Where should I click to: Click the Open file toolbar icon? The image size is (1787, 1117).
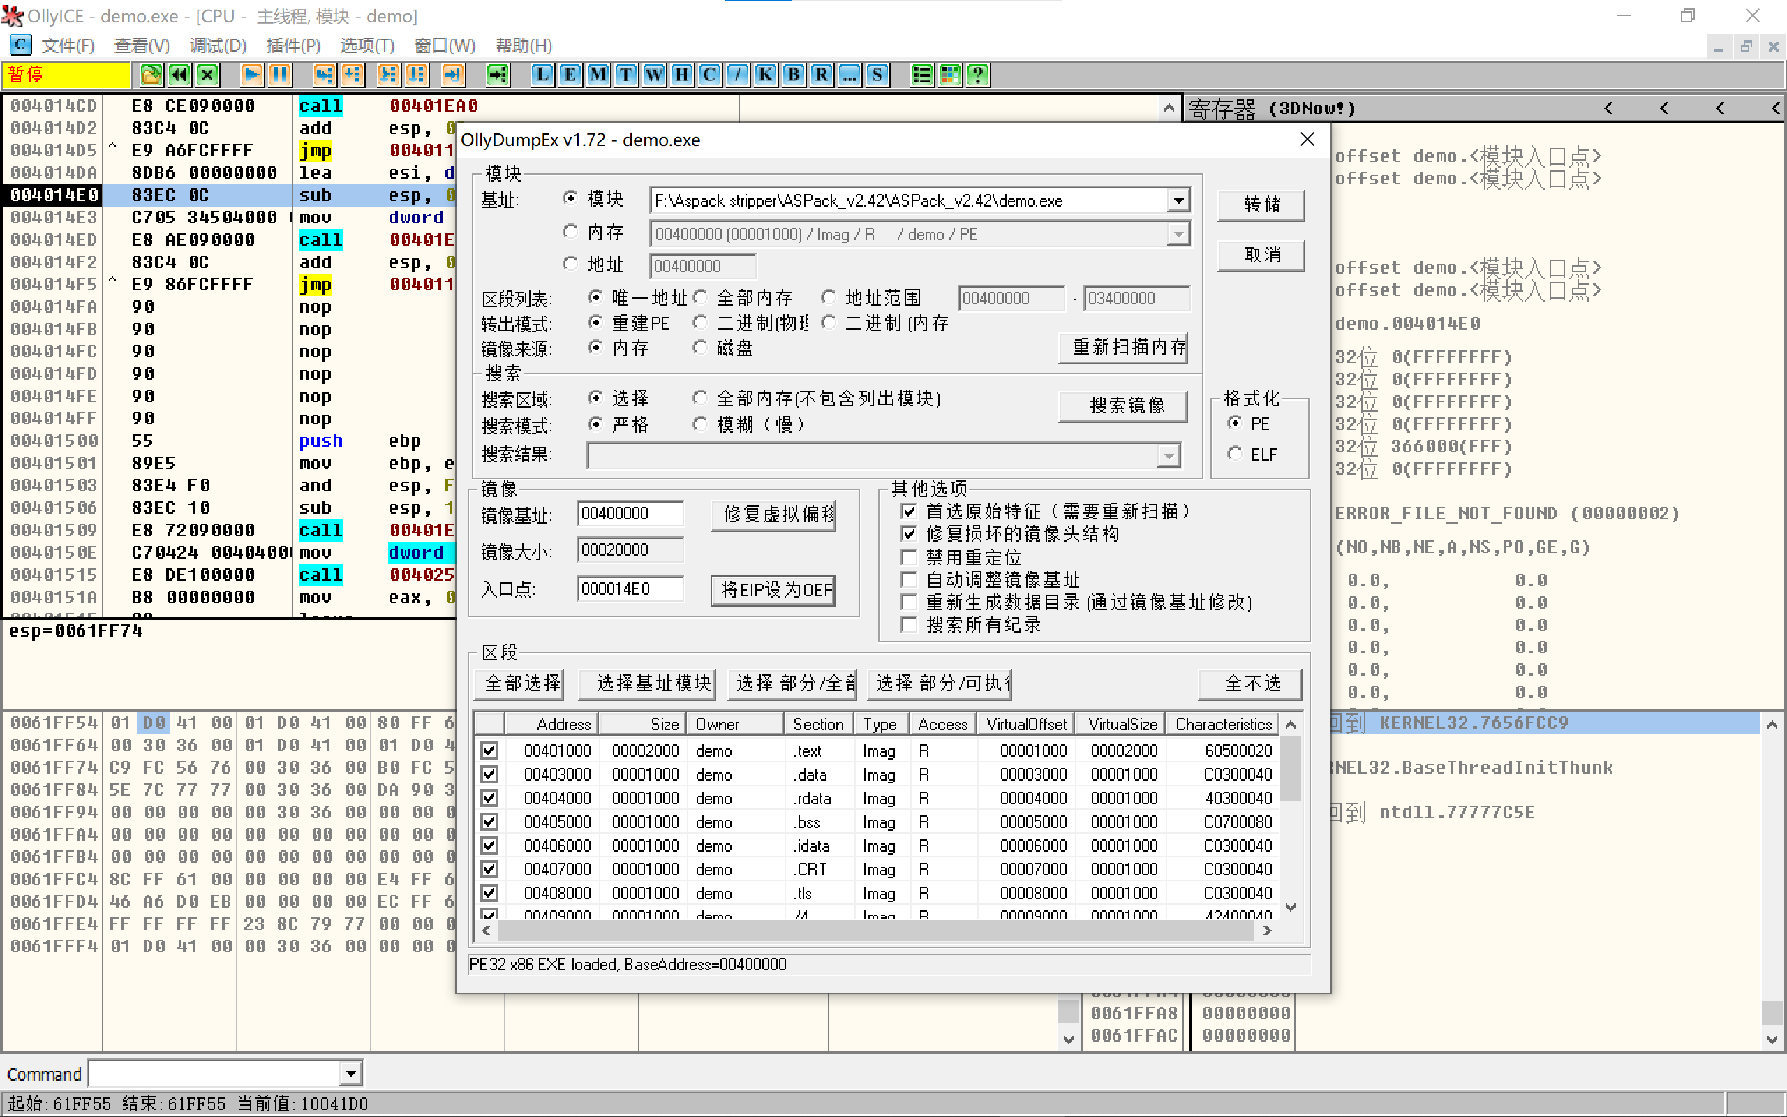[x=151, y=75]
